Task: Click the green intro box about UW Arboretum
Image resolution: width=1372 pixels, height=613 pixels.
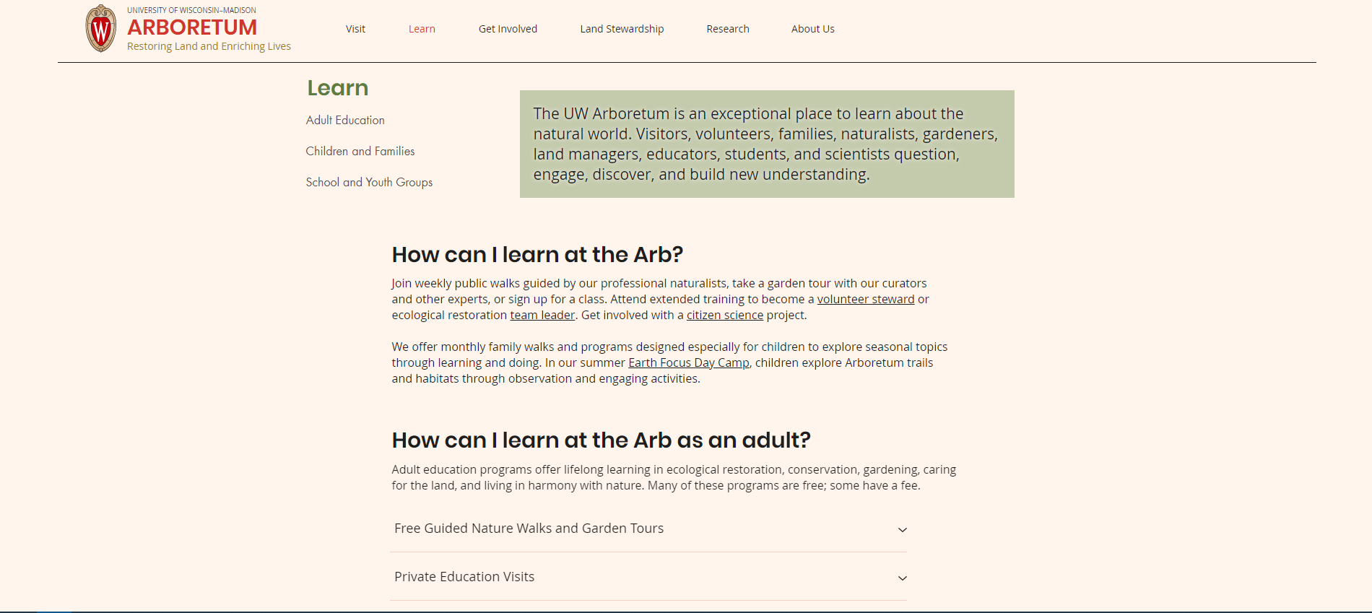Action: 767,144
